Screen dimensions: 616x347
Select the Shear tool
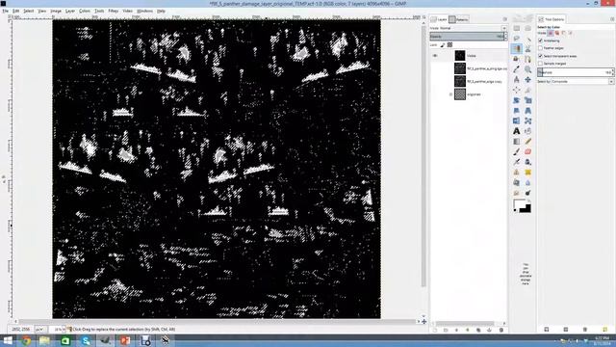(x=517, y=111)
